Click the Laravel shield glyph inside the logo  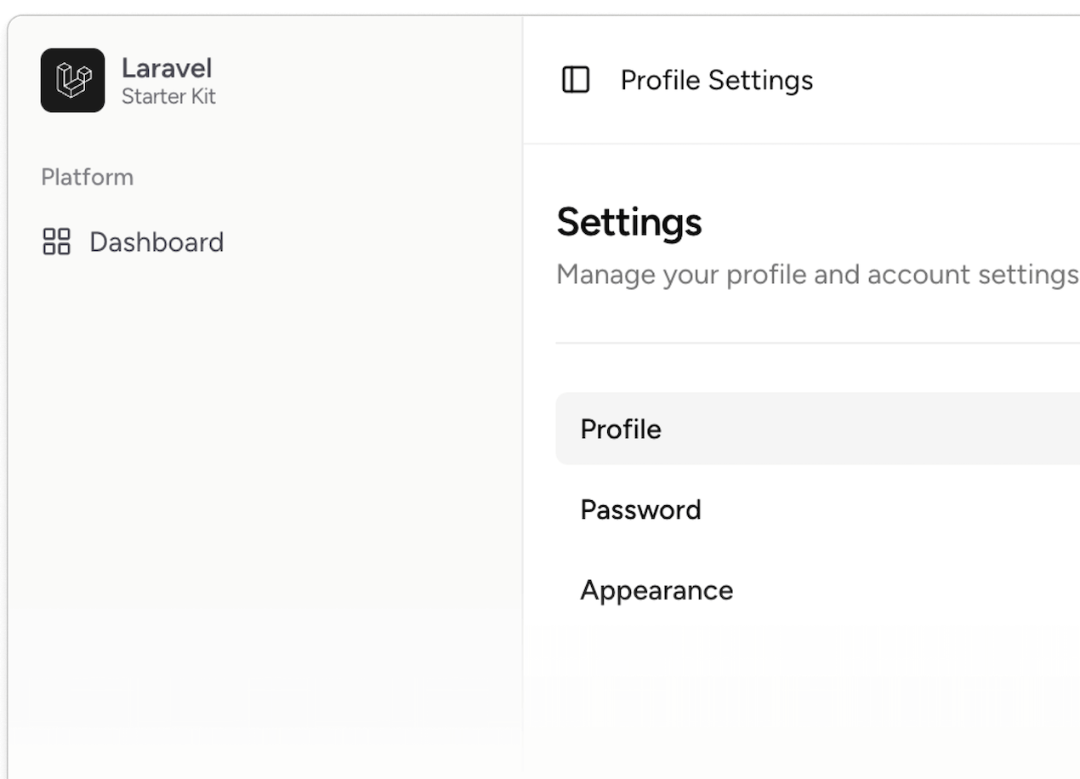coord(73,81)
